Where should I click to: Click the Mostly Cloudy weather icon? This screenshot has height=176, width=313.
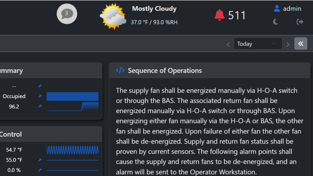click(113, 16)
